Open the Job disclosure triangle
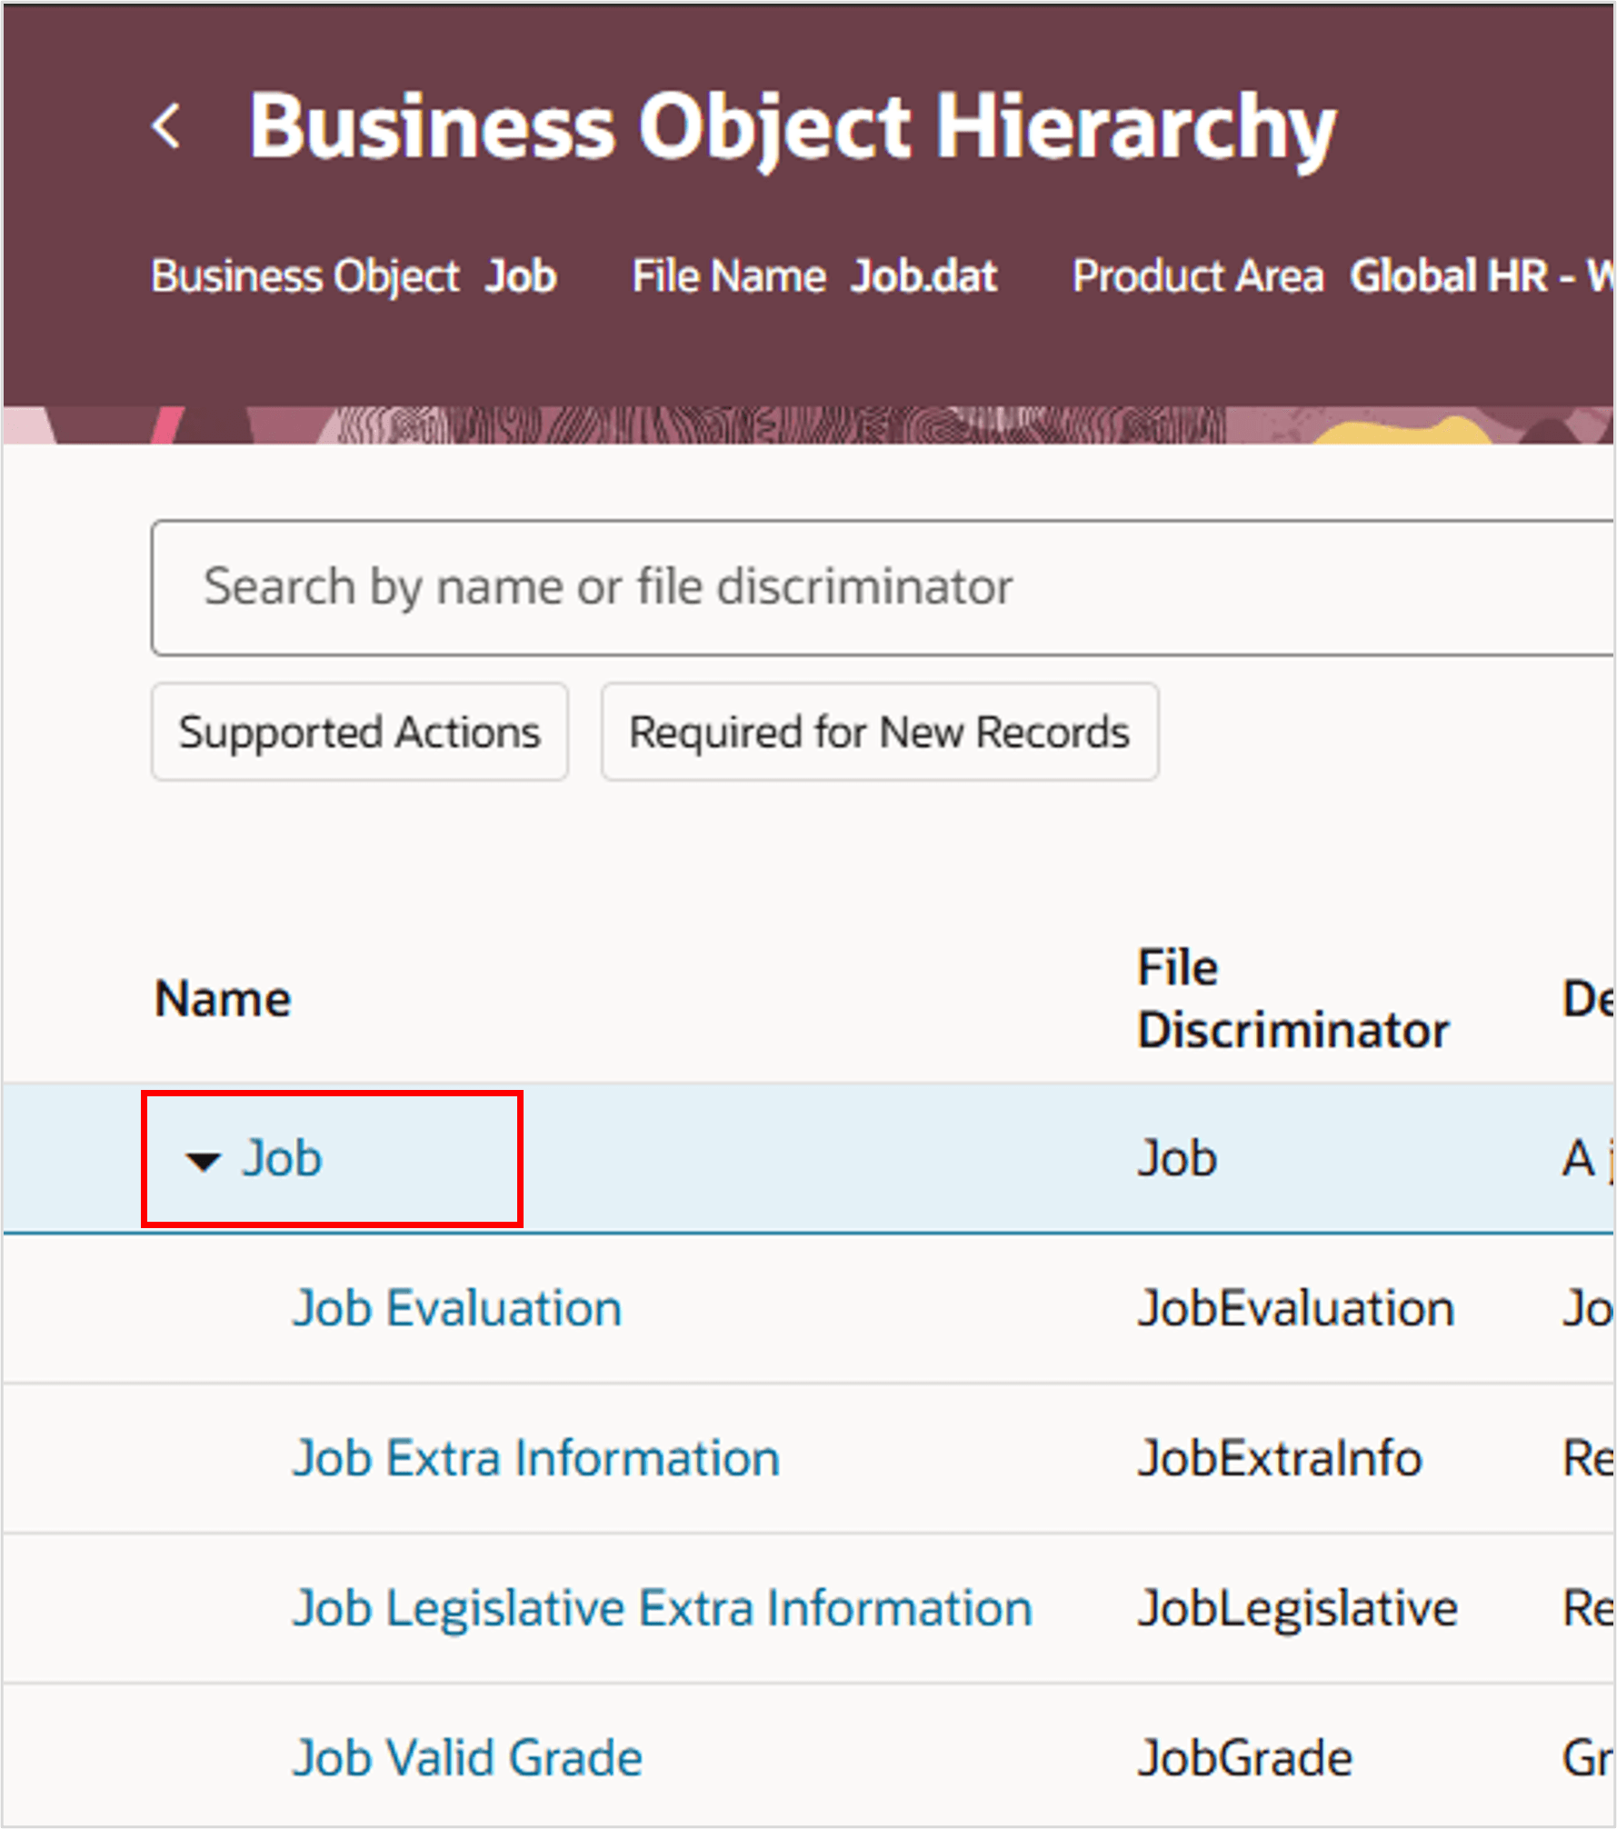This screenshot has width=1617, height=1829. 202,1159
